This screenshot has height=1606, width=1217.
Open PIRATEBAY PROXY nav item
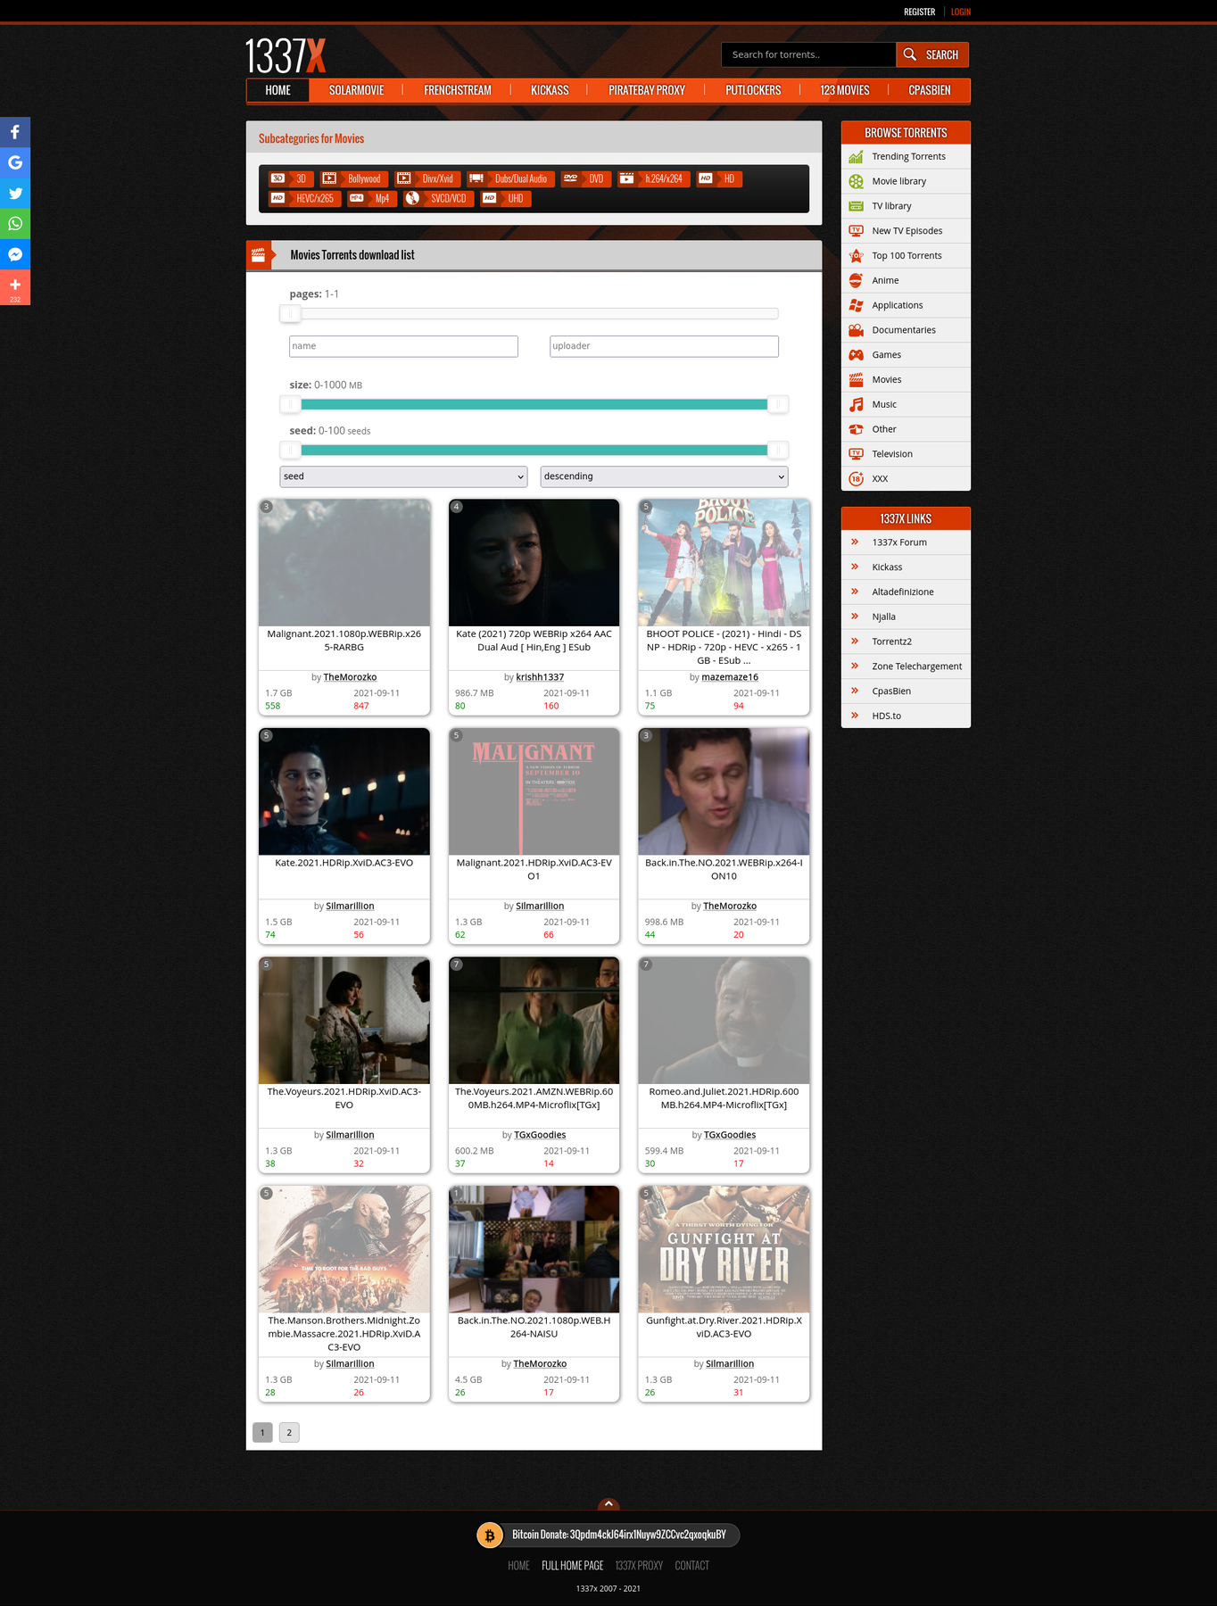coord(647,90)
